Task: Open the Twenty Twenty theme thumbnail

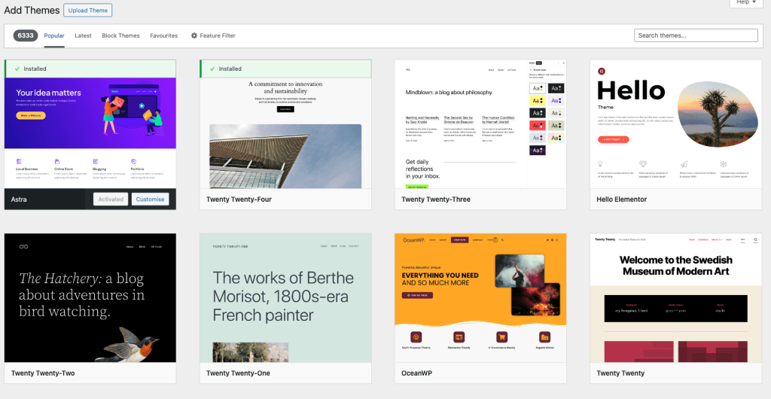Action: pos(675,298)
